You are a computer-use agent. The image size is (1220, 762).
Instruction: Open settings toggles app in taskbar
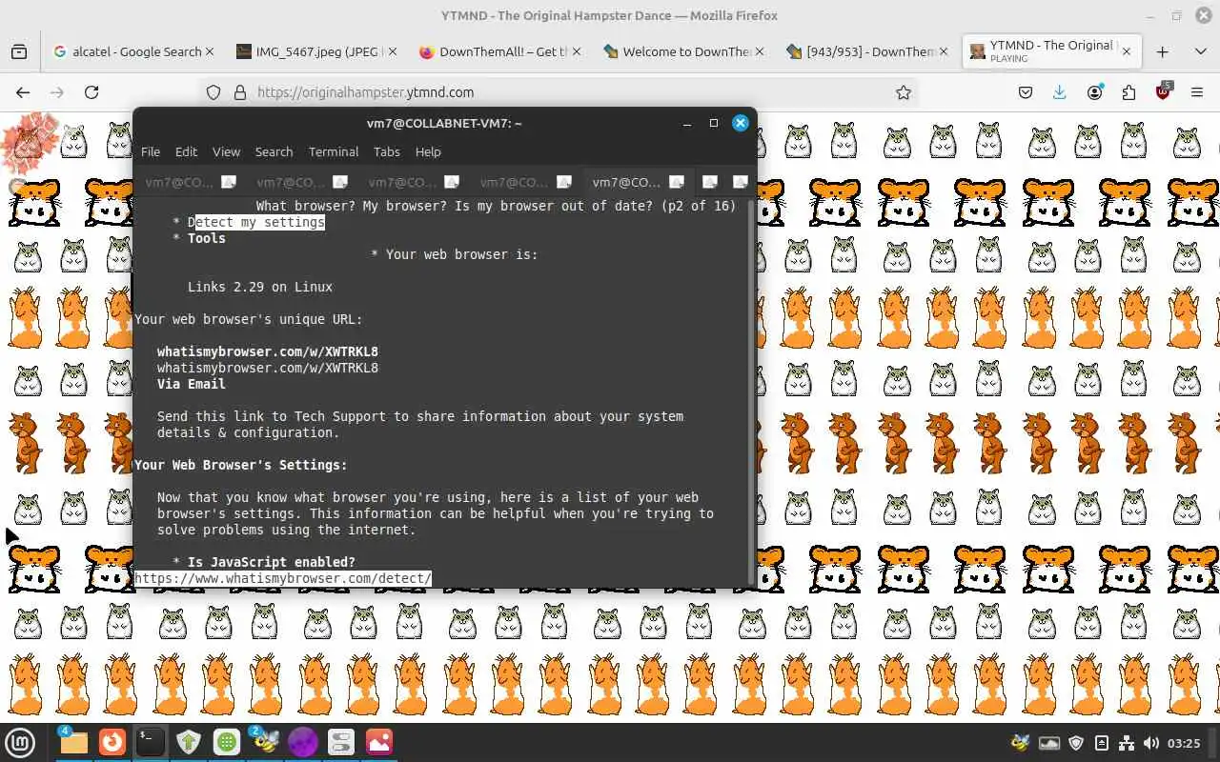341,742
